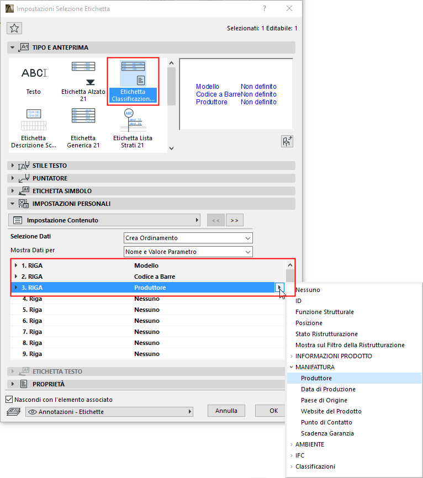
Task: Select Website del Prodotto in menu
Action: click(x=354, y=411)
